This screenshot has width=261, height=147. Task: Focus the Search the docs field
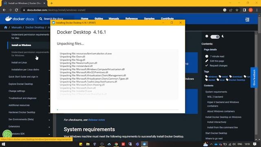[56, 19]
